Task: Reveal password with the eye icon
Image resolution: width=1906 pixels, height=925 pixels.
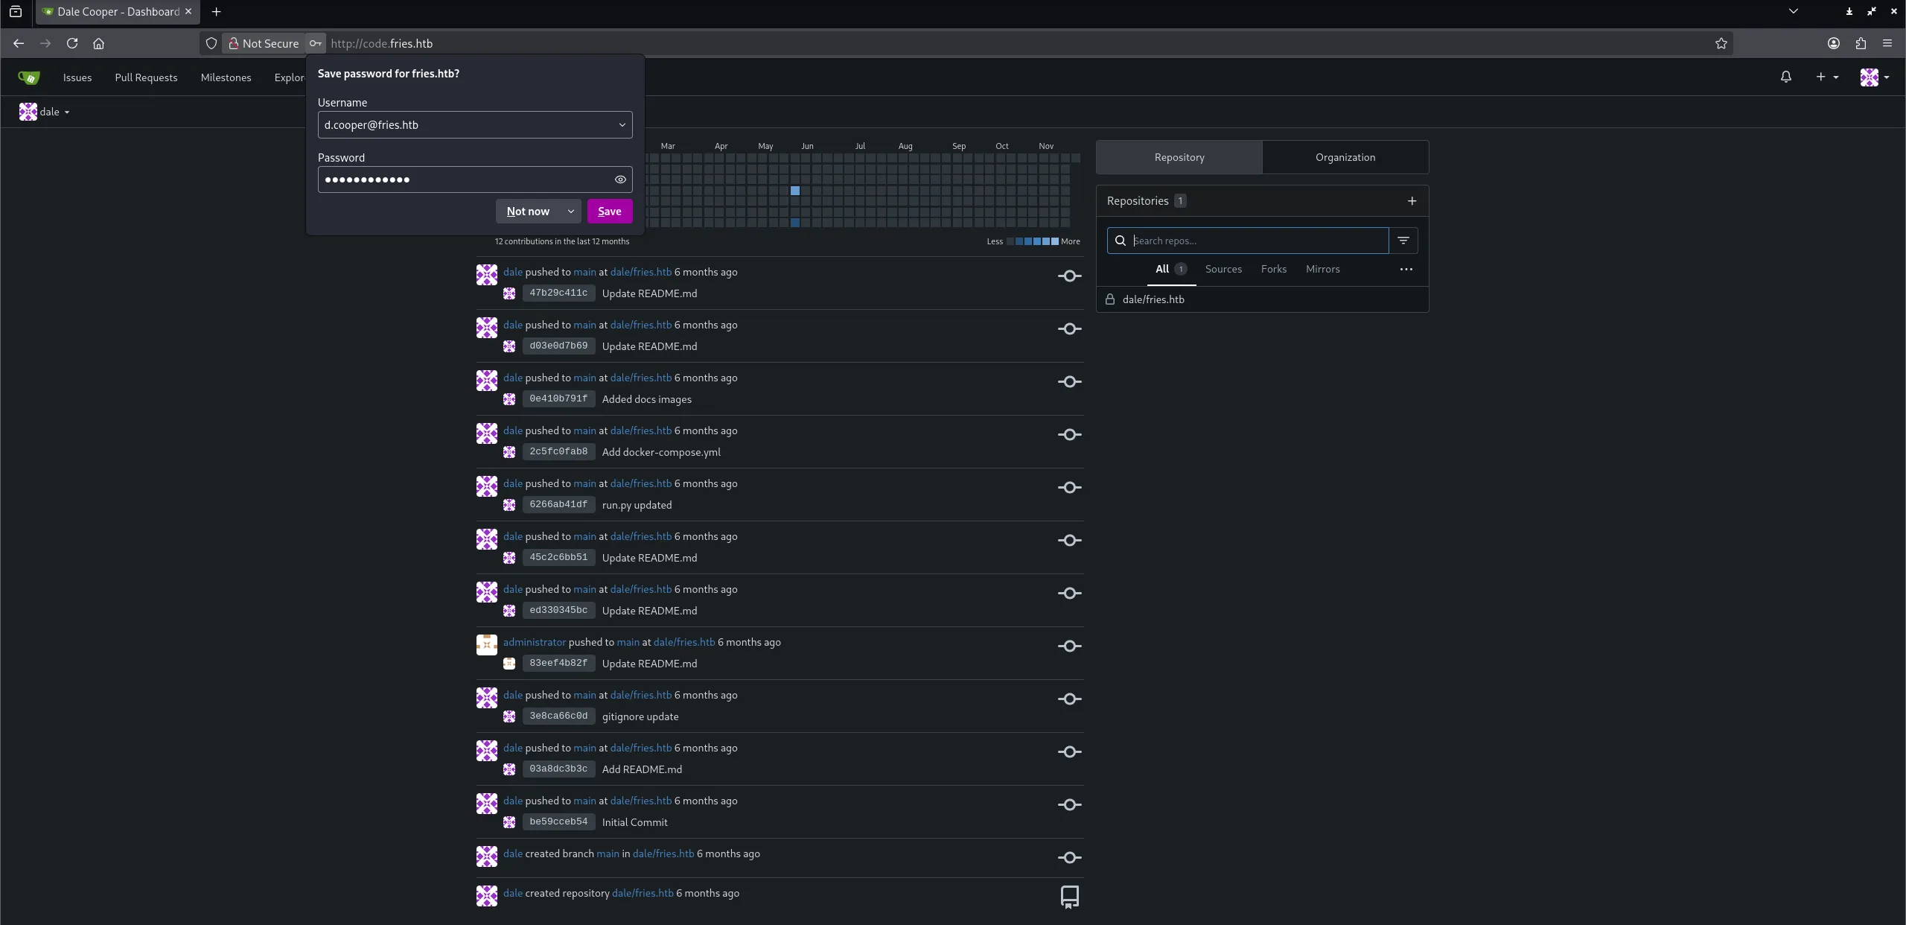Action: (619, 179)
